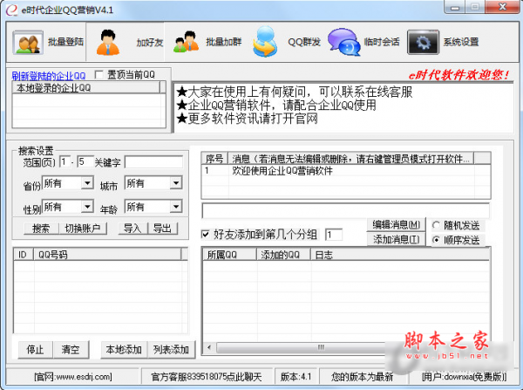Viewport: 523px width, 390px height.
Task: Expand the 性别 dropdown
Action: click(x=88, y=207)
